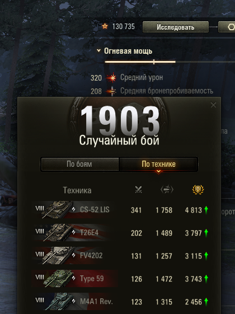Click the green up arrow for Type 59
Screen dimensions: 235x314
click(x=206, y=279)
